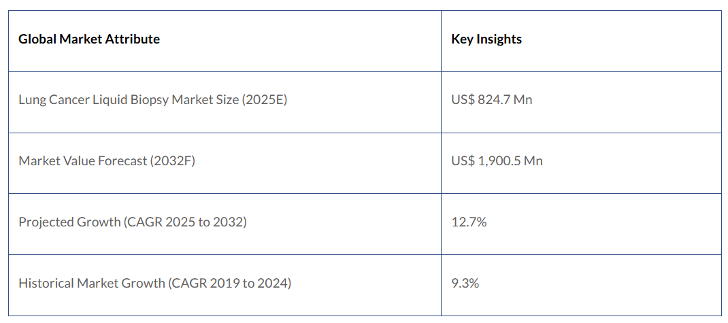Image resolution: width=728 pixels, height=323 pixels.
Task: Click the US$ 1,900.5 Mn value
Action: [497, 161]
